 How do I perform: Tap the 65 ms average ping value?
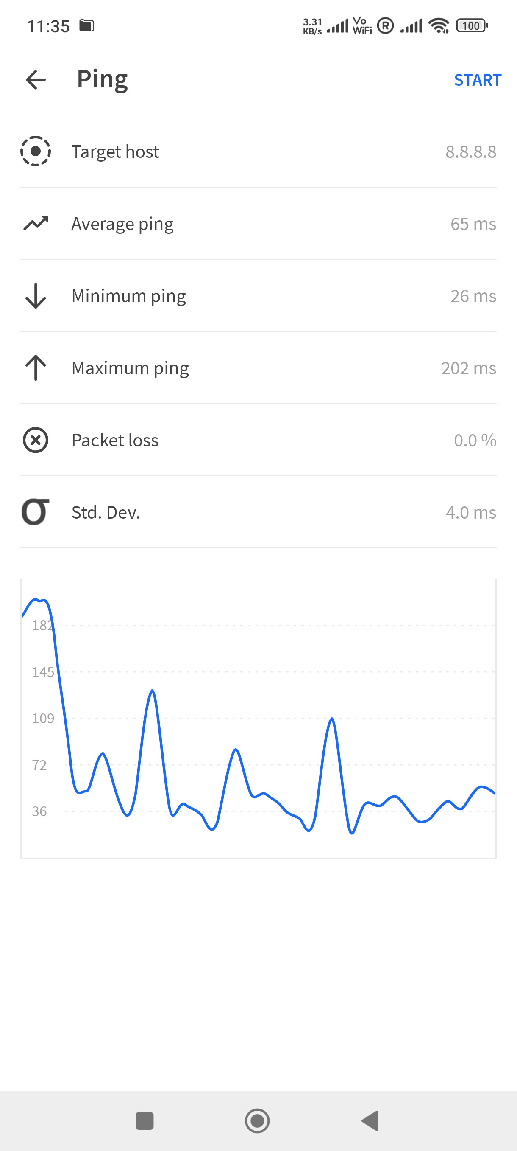tap(473, 224)
